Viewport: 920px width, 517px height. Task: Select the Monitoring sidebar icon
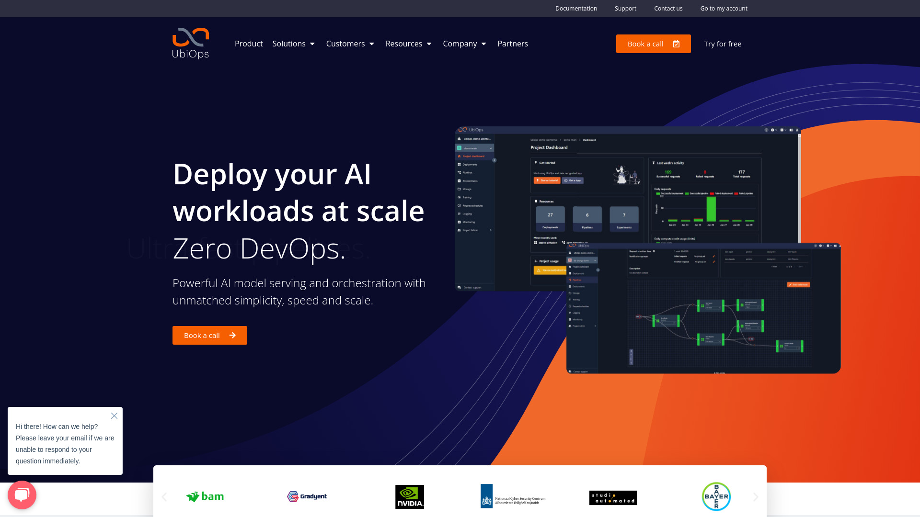pyautogui.click(x=459, y=222)
